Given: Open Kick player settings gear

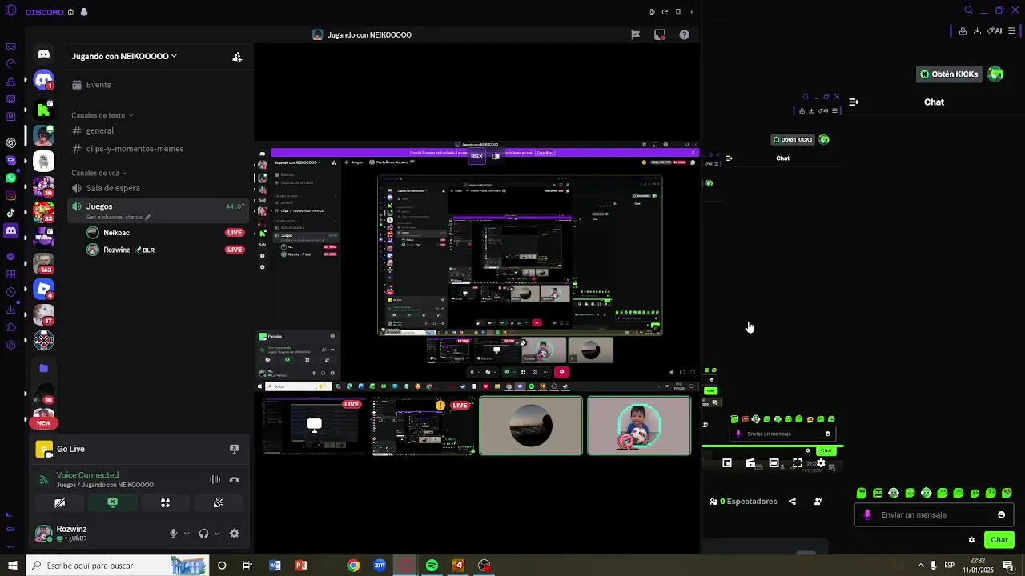Looking at the screenshot, I should click(x=821, y=463).
